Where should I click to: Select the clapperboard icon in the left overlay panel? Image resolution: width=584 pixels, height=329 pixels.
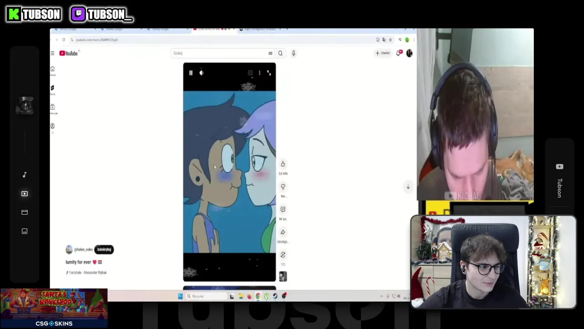pyautogui.click(x=25, y=212)
